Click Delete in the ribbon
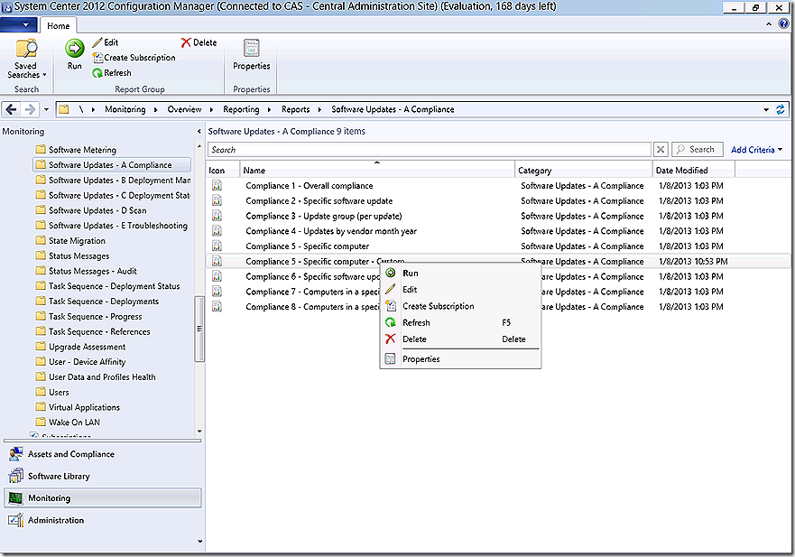 [x=199, y=42]
